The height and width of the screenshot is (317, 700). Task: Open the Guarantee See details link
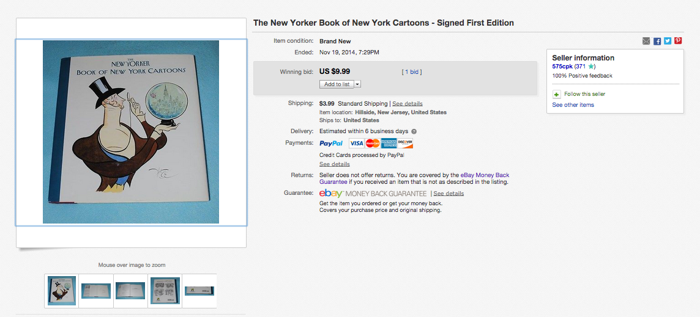(x=449, y=194)
